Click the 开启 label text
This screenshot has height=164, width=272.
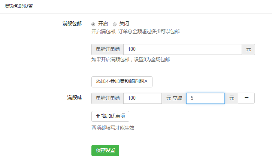[x=103, y=24]
